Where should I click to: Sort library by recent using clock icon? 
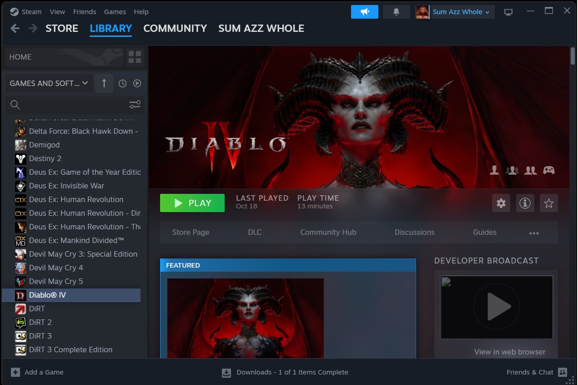[x=122, y=83]
